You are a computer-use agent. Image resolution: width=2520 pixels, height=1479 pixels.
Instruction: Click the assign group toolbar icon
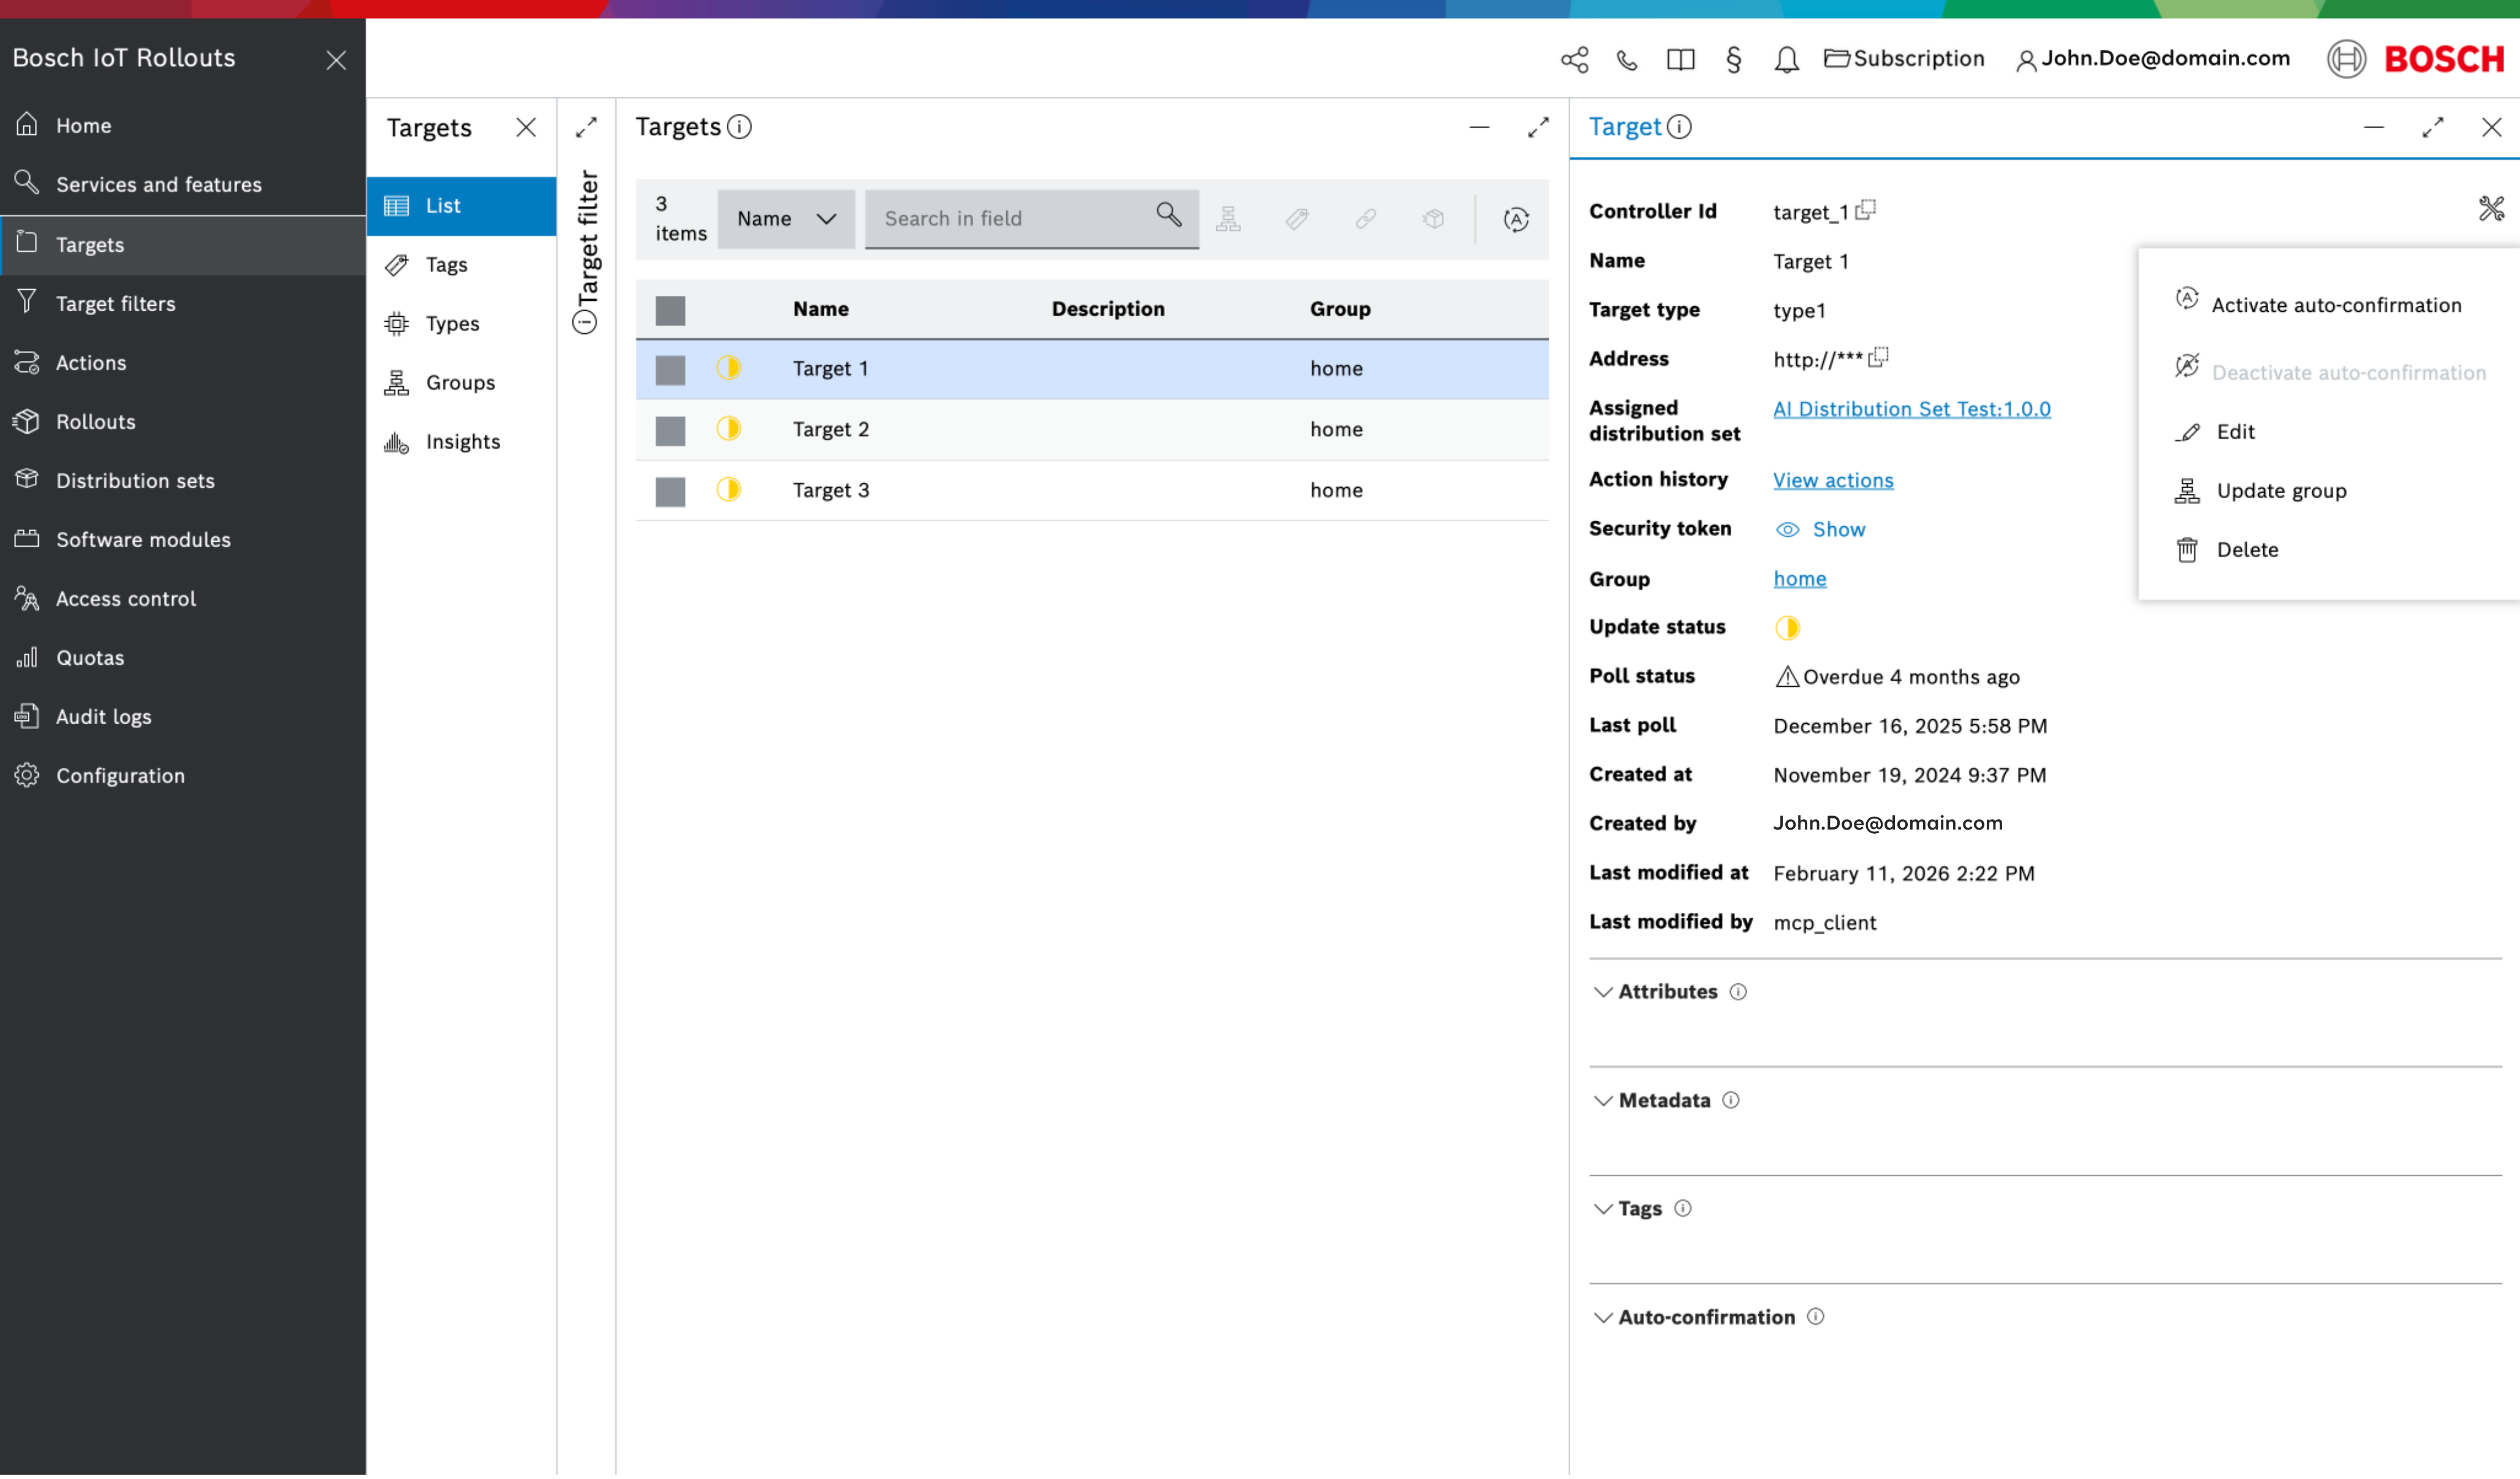[1228, 219]
